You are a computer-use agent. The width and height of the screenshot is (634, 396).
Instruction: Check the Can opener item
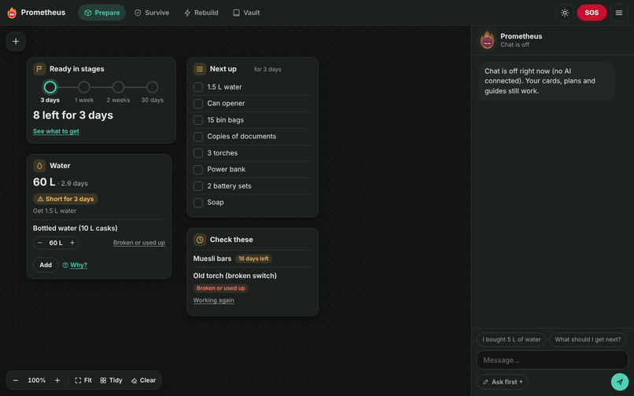(198, 104)
